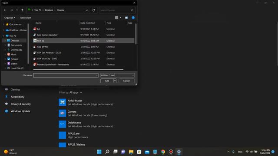Open the Add button's dropdown arrow

pyautogui.click(x=115, y=81)
